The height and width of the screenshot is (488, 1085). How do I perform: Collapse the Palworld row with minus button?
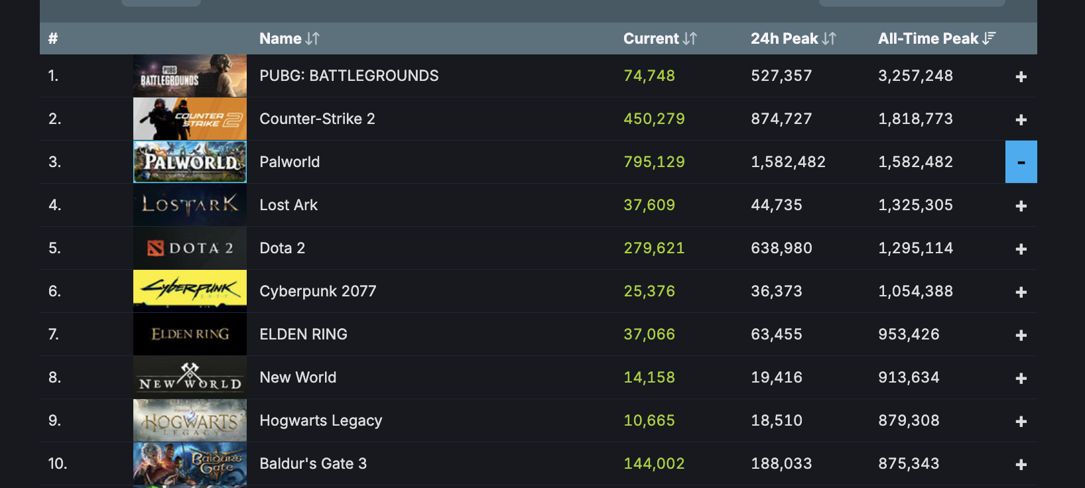(x=1021, y=162)
